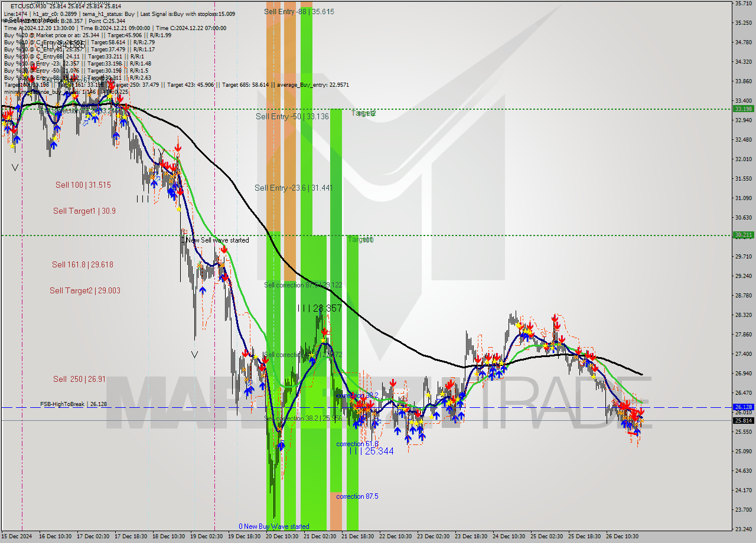The image size is (756, 543).
Task: Click the 'Last Signal is:Buy with stoploss' info line
Action: pyautogui.click(x=188, y=14)
